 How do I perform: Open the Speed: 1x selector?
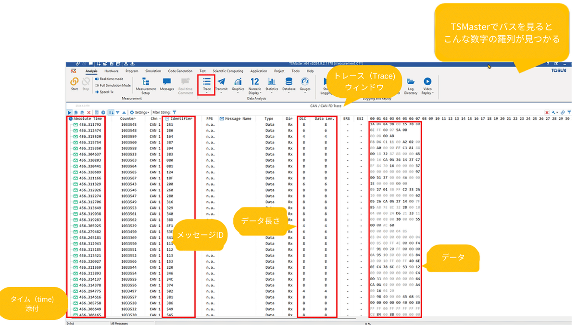pos(104,91)
